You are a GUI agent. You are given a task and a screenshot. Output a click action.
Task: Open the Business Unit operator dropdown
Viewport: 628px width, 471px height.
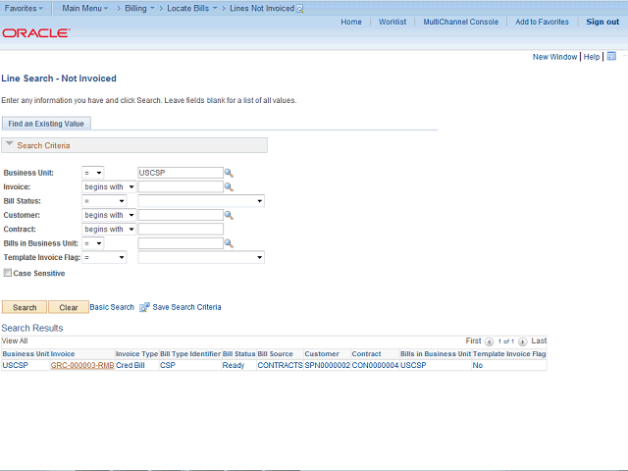click(93, 173)
